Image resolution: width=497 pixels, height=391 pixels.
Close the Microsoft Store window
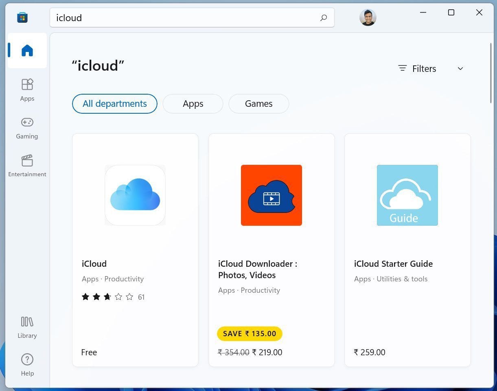[479, 13]
